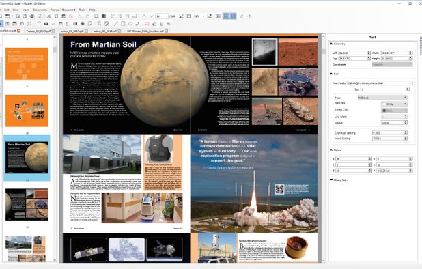Viewport: 422px width, 269px height.
Task: Select the orange page thumbnail with small photos
Action: pos(27,111)
